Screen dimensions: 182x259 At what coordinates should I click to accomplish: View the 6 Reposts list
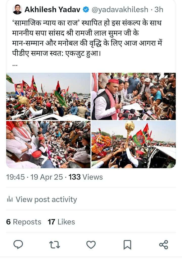click(24, 222)
